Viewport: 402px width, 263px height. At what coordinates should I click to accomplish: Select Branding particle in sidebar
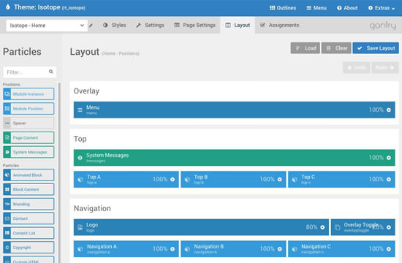pos(29,204)
